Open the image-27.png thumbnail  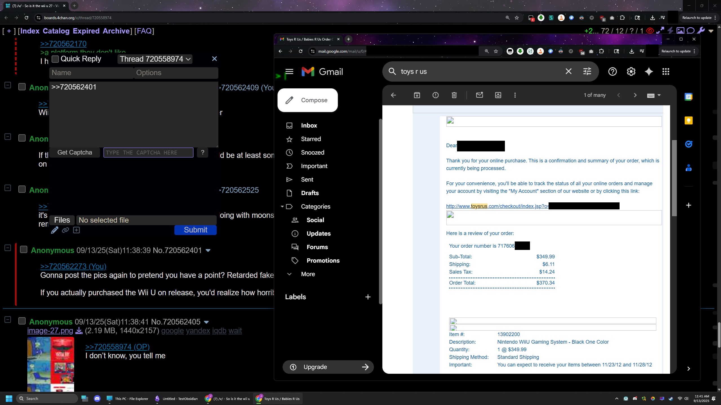[x=51, y=364]
